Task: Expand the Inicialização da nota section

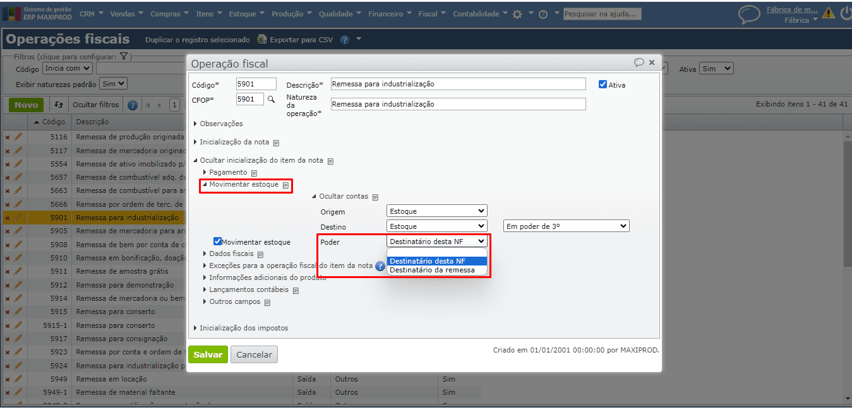Action: click(231, 143)
